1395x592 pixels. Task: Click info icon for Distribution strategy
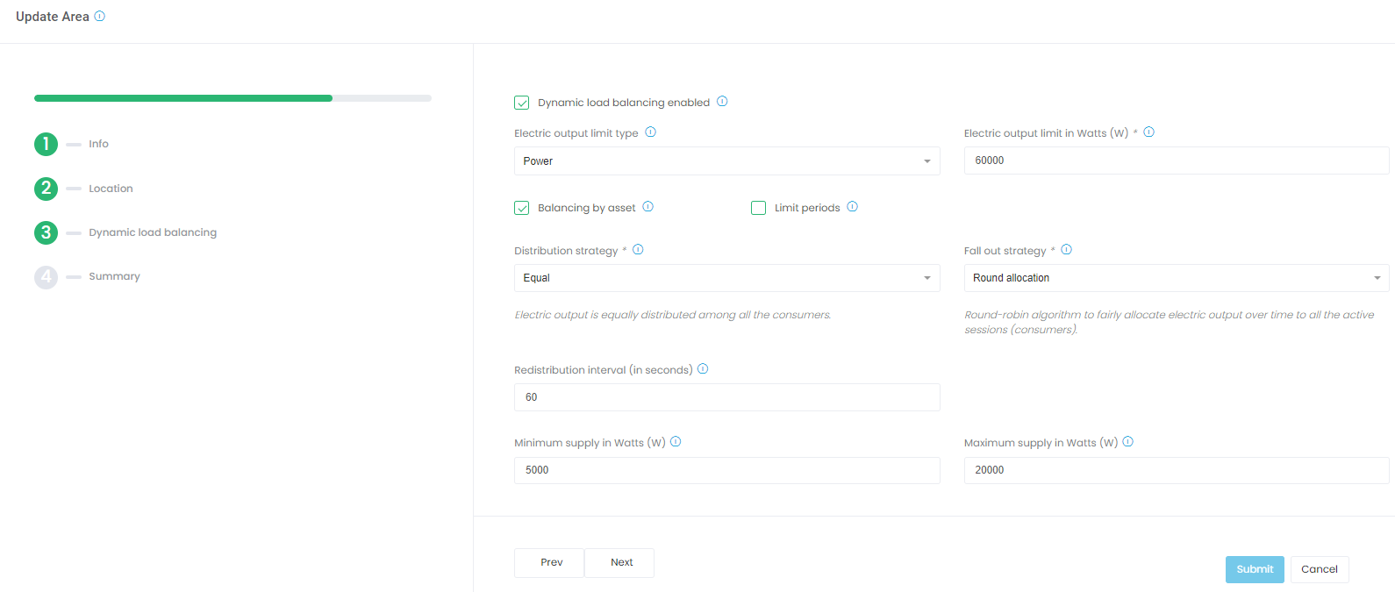(x=638, y=250)
